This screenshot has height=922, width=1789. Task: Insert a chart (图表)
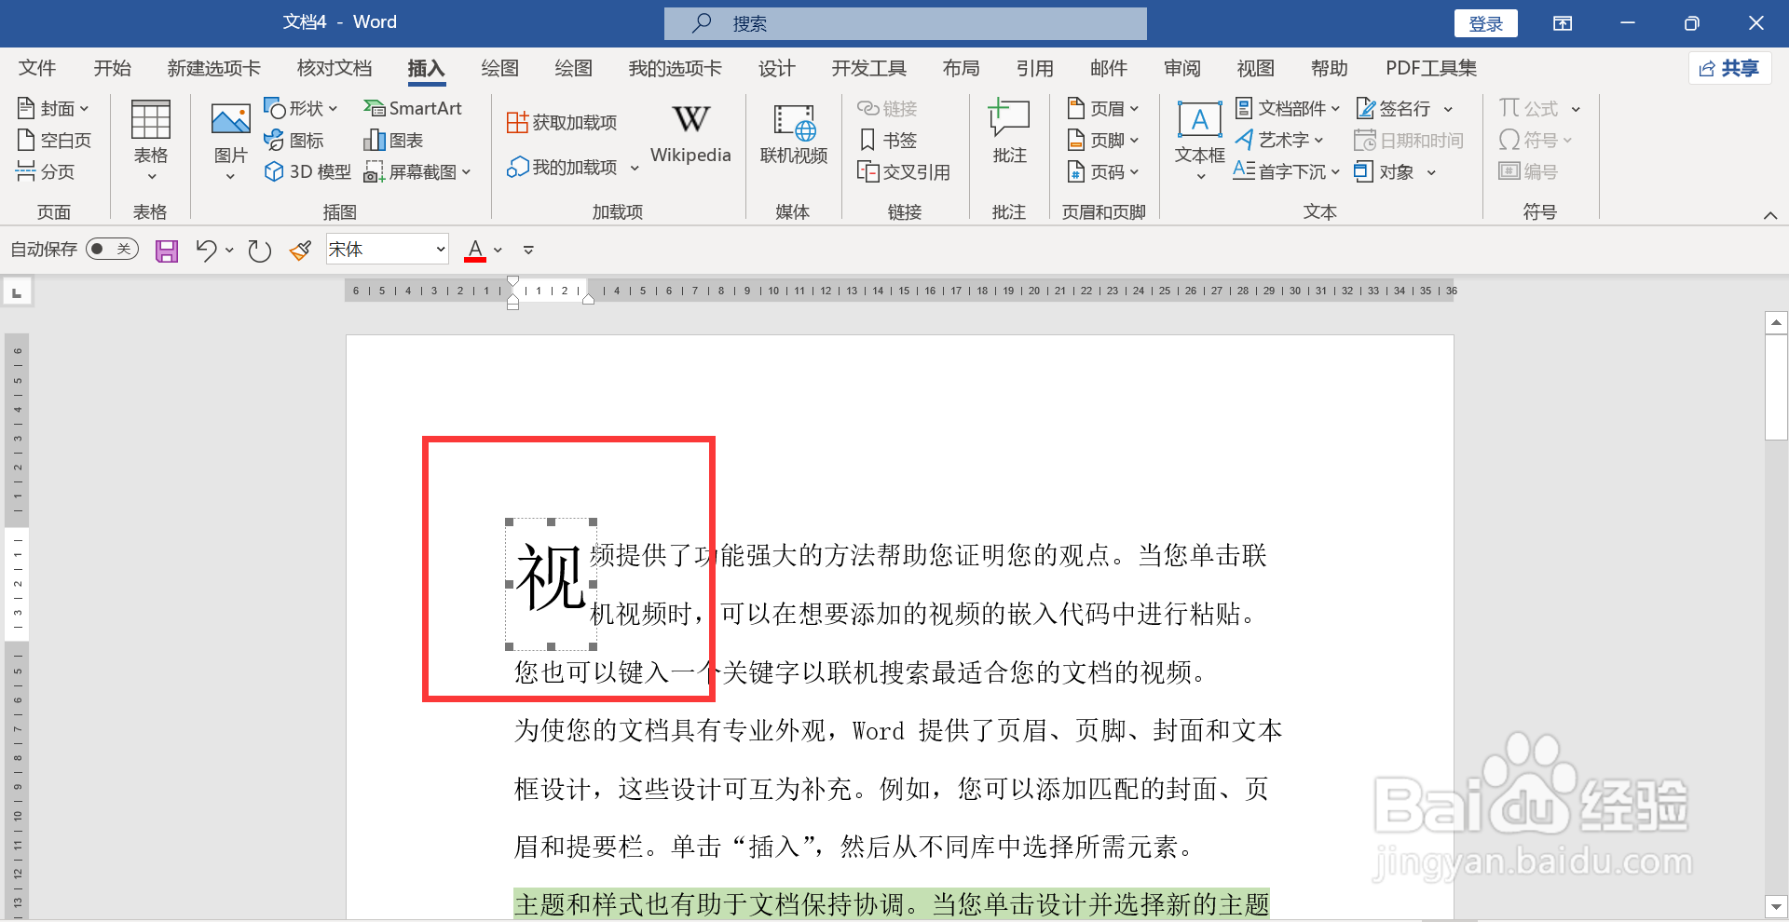[393, 141]
